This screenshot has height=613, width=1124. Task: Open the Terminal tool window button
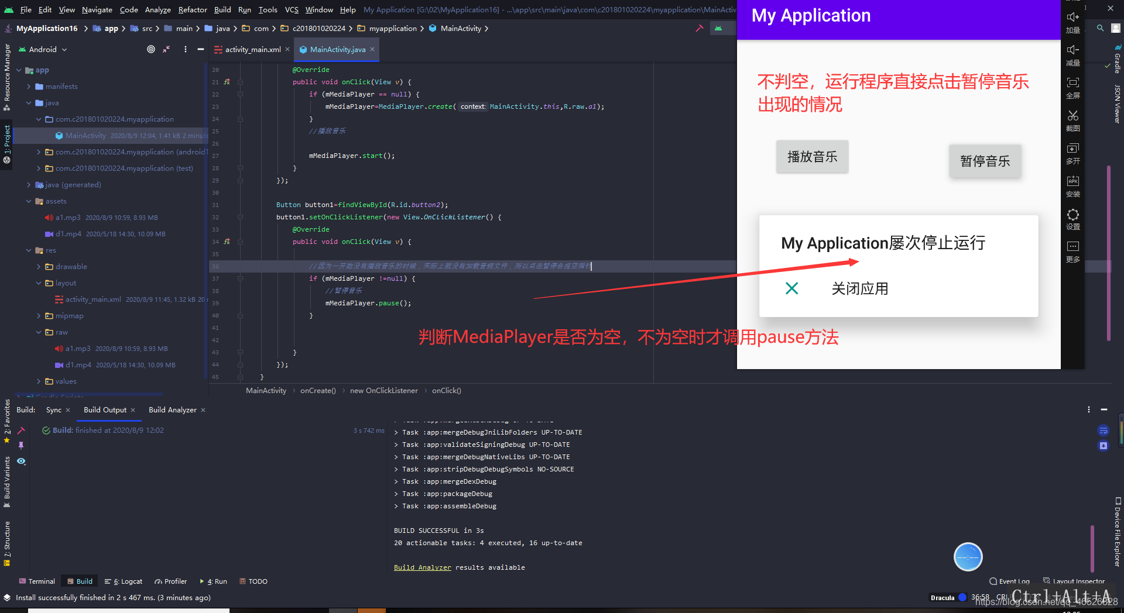click(x=37, y=581)
